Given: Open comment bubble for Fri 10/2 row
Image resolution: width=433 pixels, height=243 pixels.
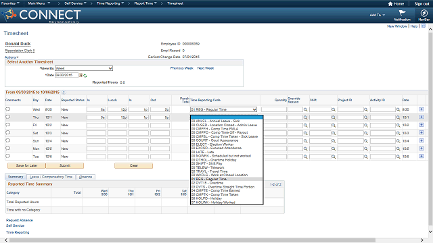Looking at the screenshot, I should click(7, 124).
